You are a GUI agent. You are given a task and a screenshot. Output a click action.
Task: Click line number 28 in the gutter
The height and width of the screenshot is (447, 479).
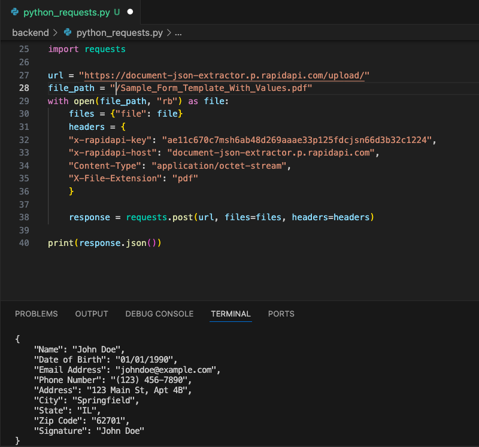coord(24,88)
